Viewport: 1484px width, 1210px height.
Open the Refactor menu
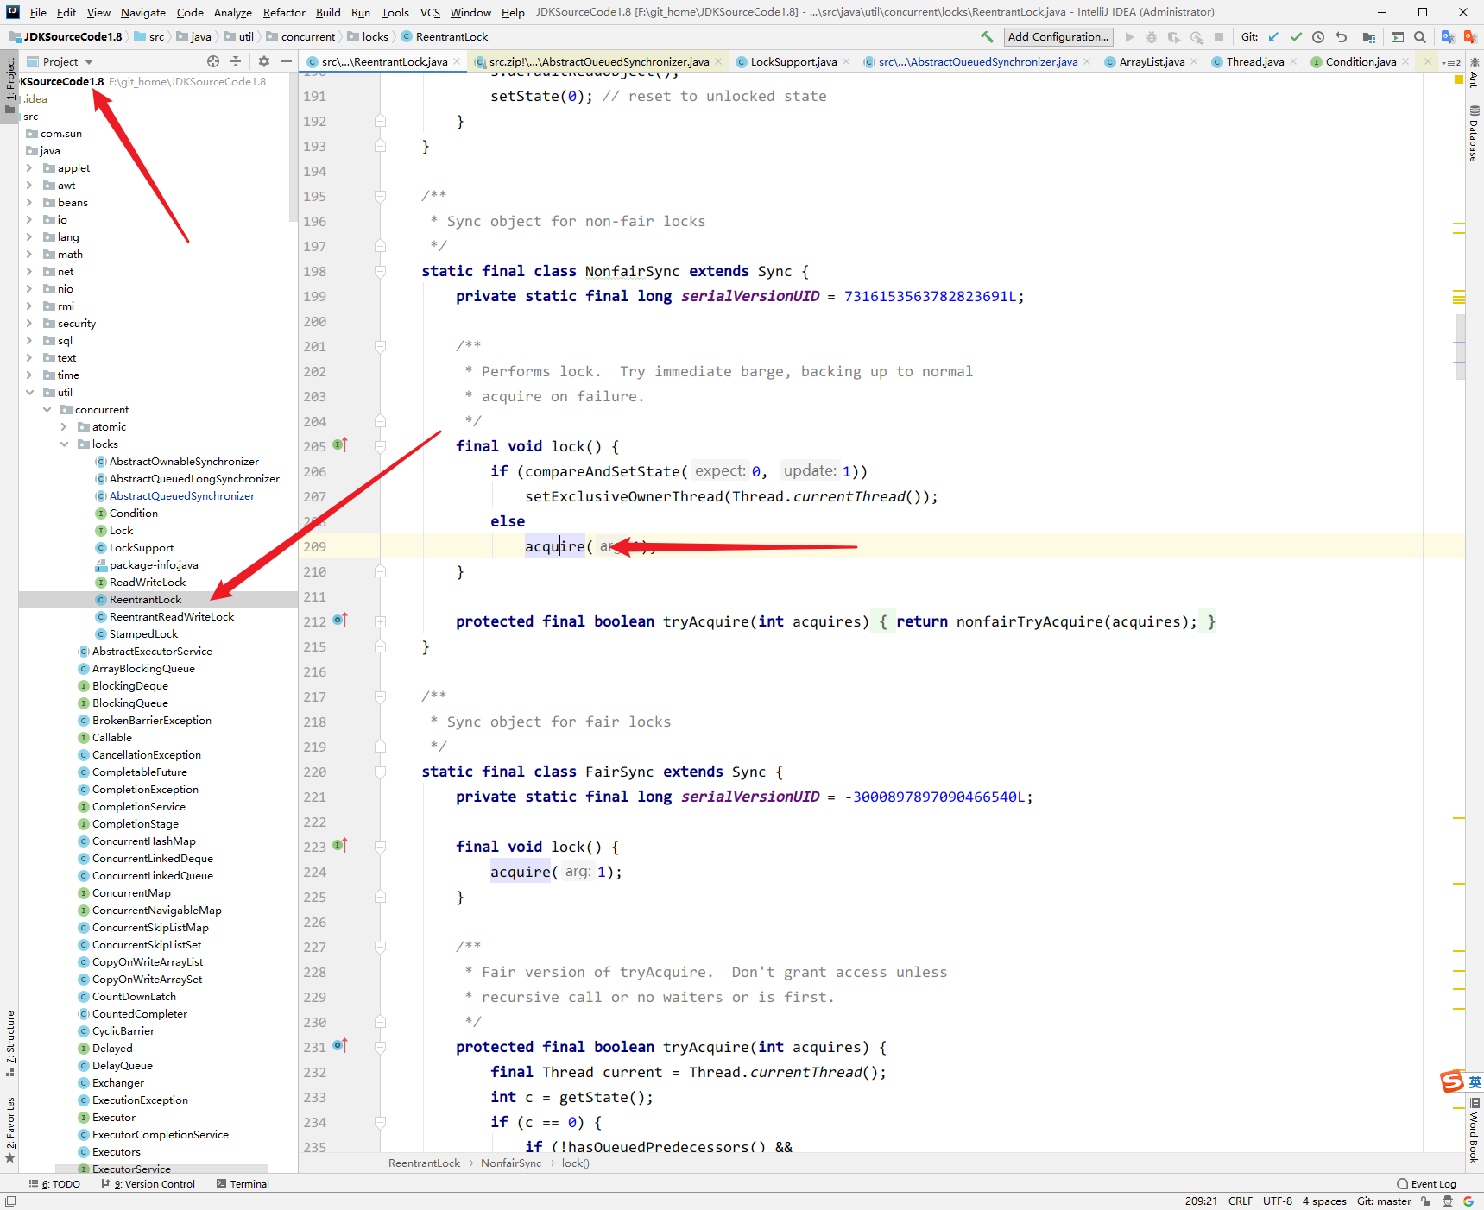pyautogui.click(x=284, y=12)
